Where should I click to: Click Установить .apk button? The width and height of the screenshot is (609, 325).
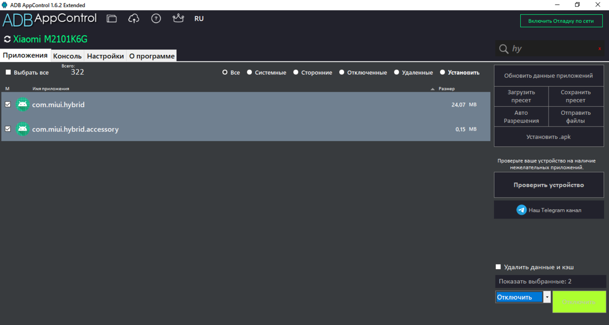[x=549, y=137]
